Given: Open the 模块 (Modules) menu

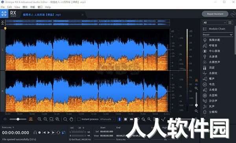Looking at the screenshot, I should point(25,7).
